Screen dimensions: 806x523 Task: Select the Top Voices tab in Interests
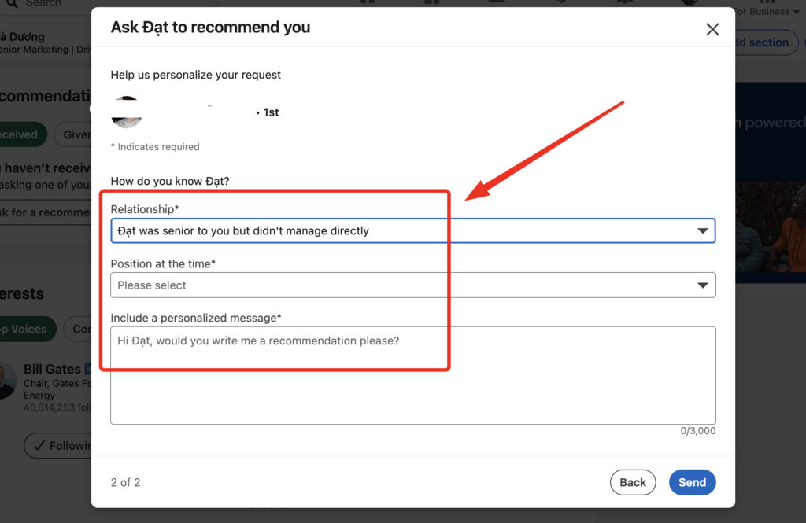click(x=26, y=330)
